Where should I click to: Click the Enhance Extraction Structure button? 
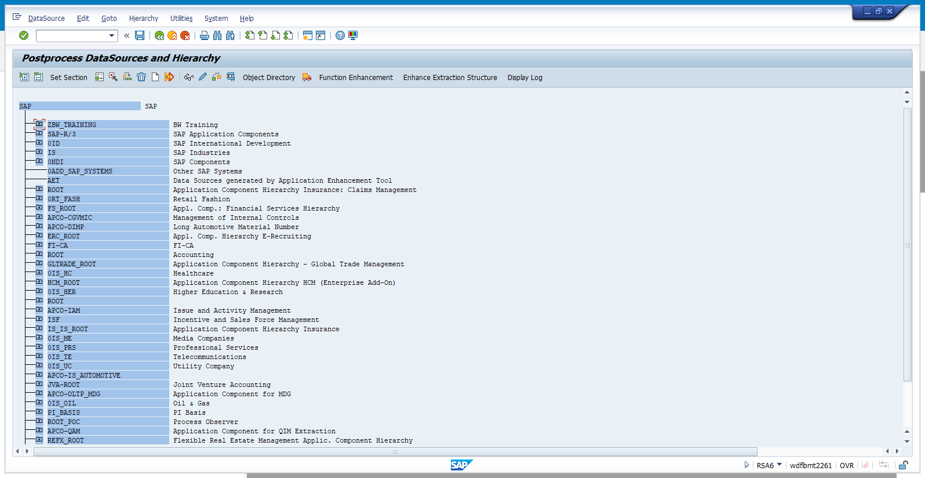[450, 78]
